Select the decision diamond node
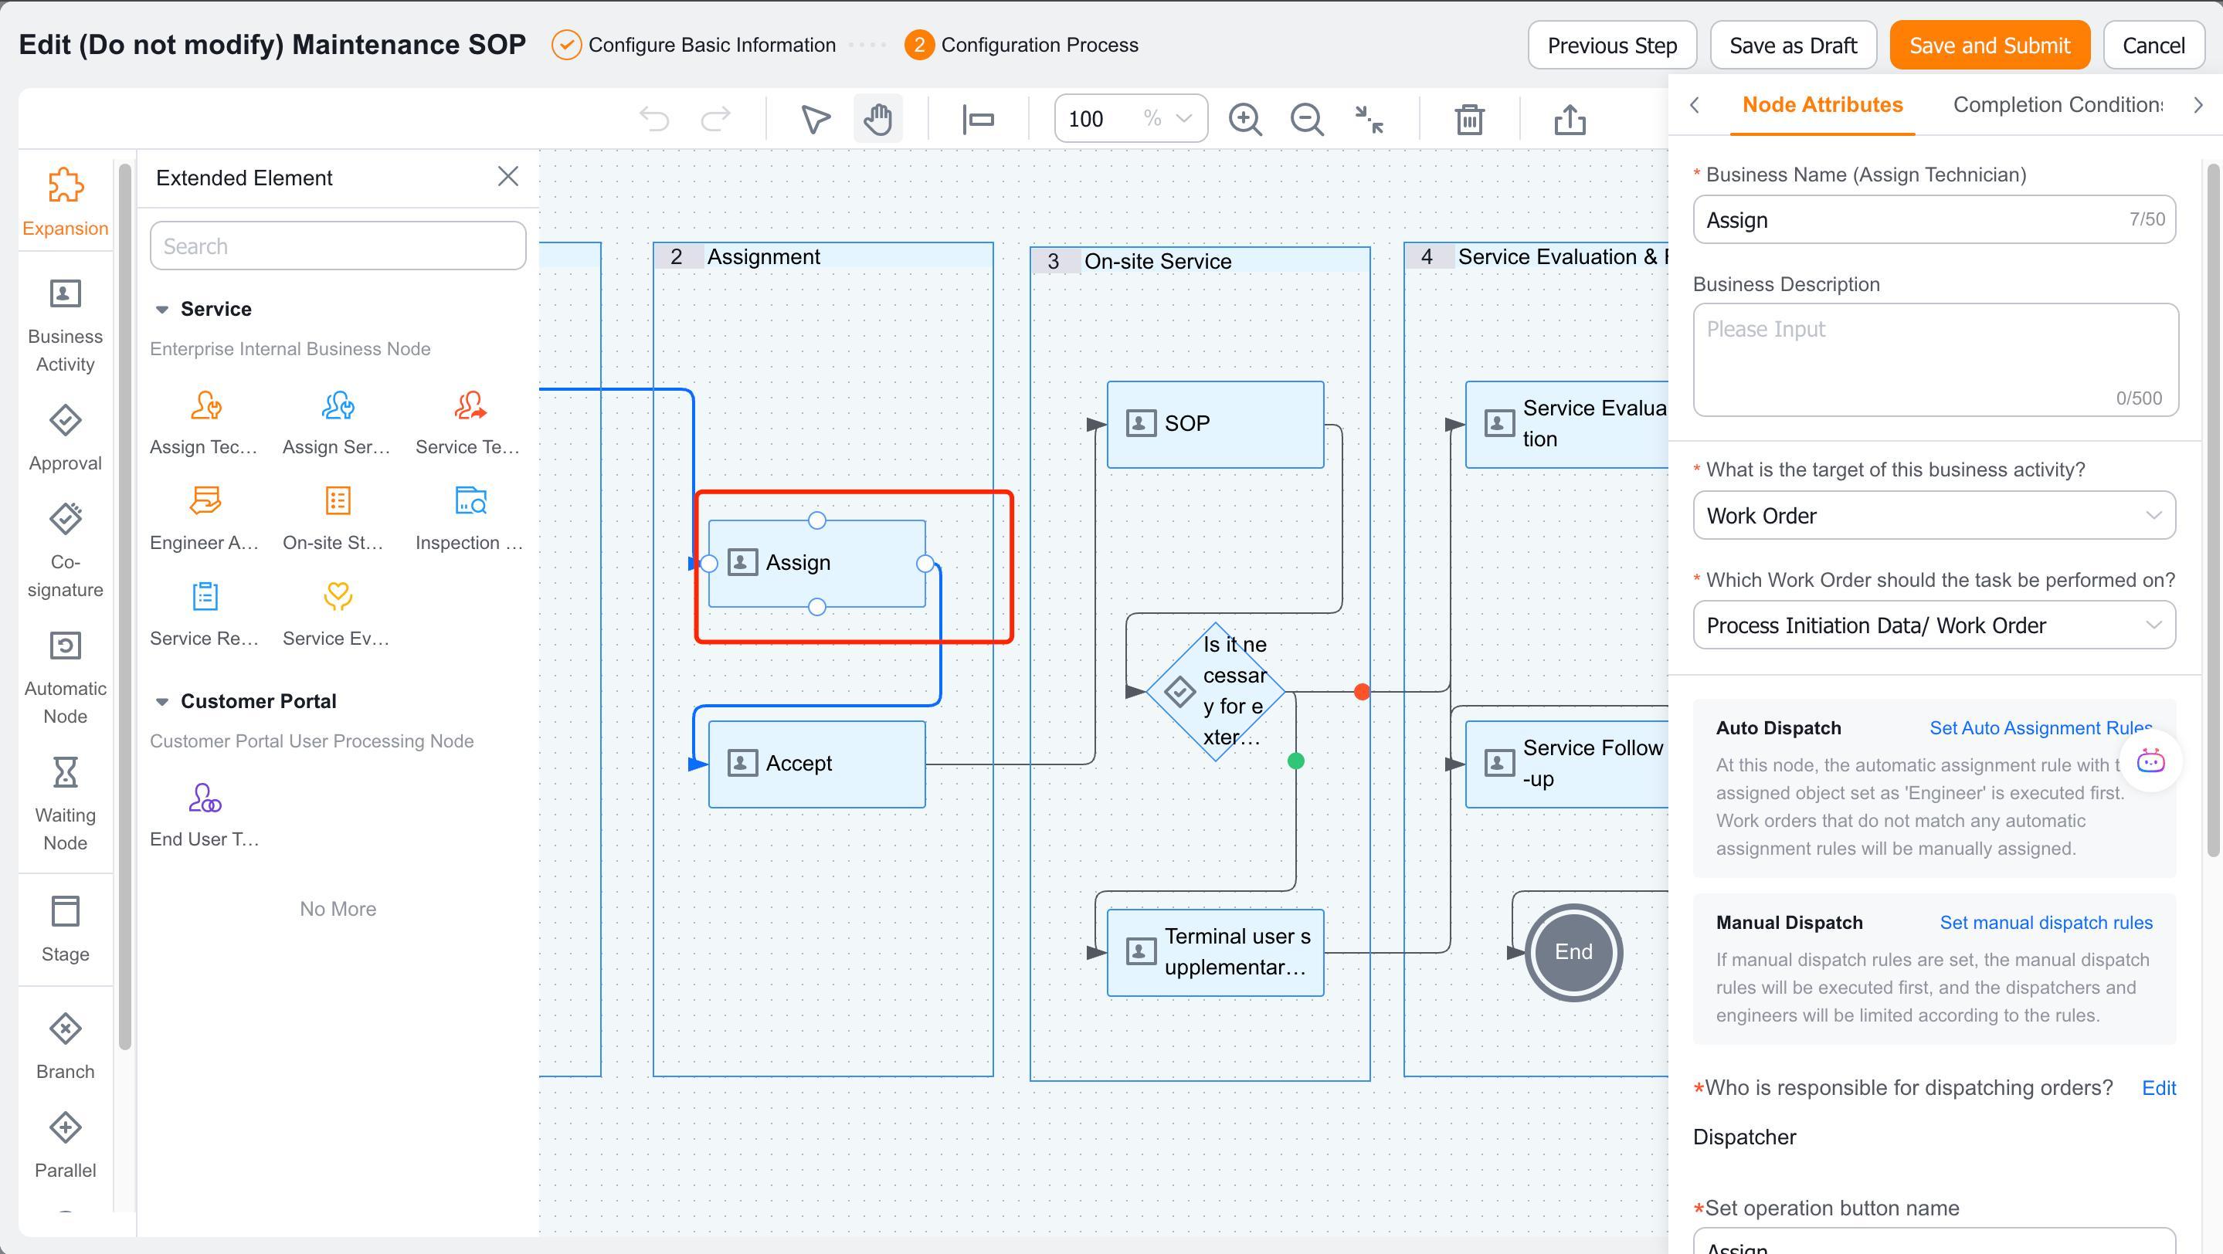 pos(1216,692)
